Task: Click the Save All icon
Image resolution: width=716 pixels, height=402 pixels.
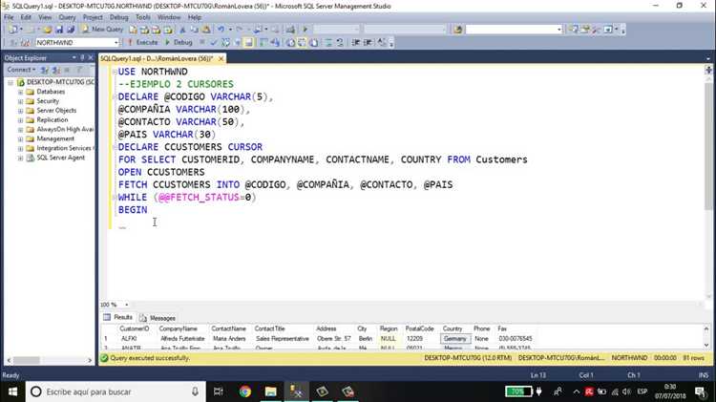Action: pyautogui.click(x=71, y=30)
